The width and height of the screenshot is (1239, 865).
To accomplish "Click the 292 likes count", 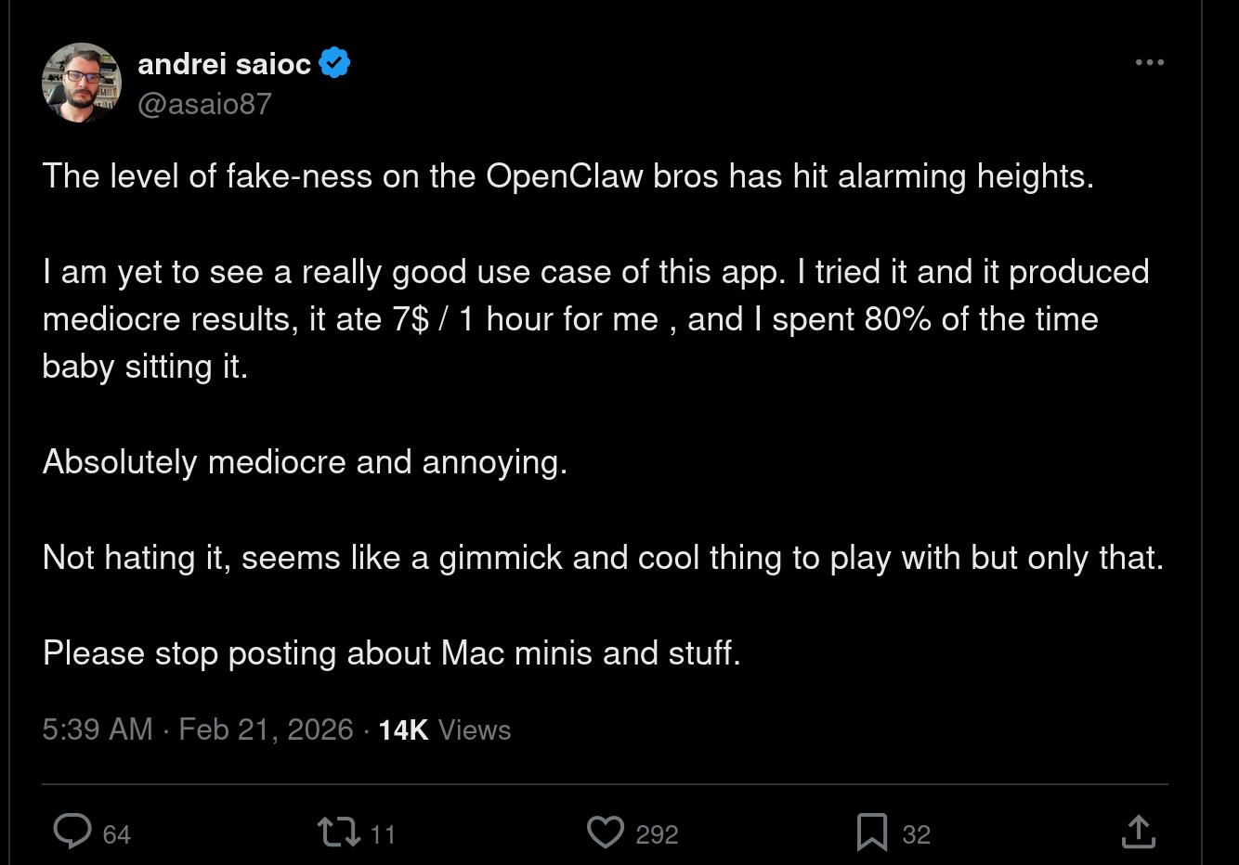I will [x=657, y=834].
